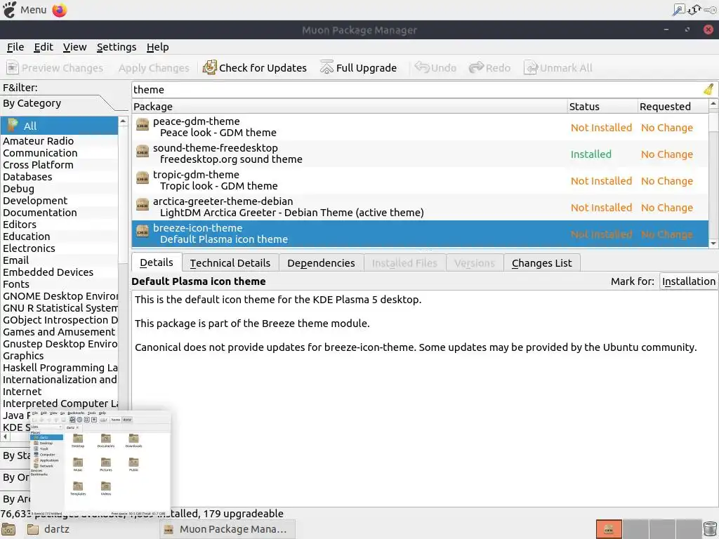Switch to the Dependencies tab
719x539 pixels.
(321, 263)
